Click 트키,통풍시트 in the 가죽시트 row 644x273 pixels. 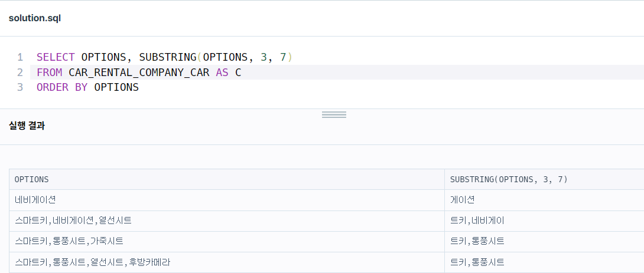coord(544,241)
